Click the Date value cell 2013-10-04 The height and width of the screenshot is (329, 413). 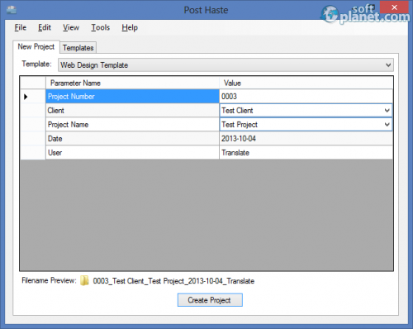(x=306, y=139)
